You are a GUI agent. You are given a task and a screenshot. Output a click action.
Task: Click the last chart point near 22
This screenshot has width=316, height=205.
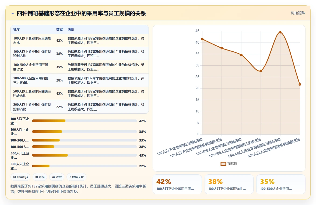[x=300, y=84]
